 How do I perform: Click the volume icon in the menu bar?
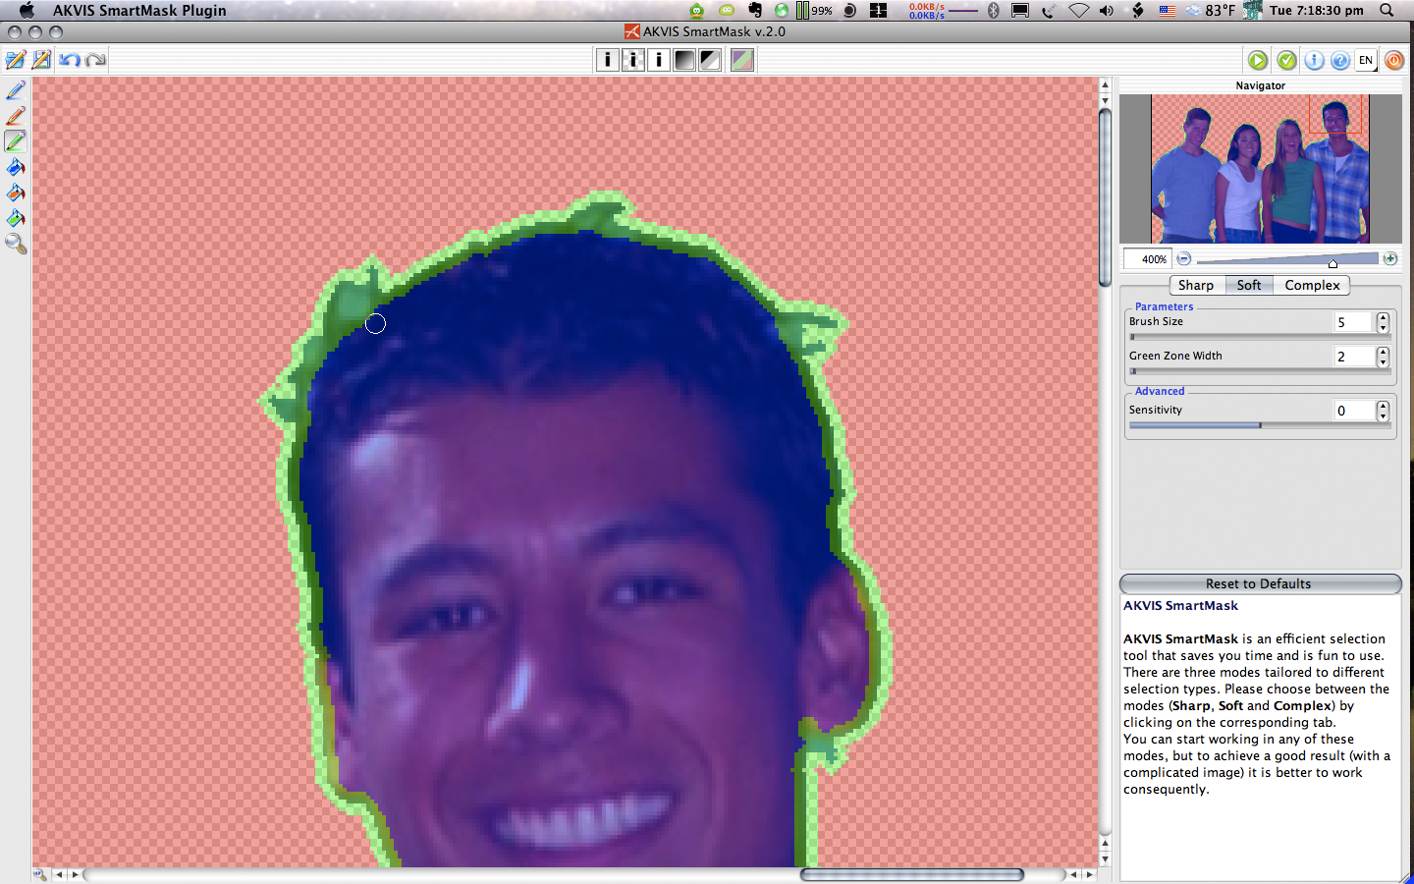click(1107, 10)
